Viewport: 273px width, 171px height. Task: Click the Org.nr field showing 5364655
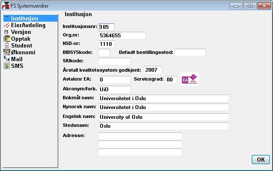122,36
